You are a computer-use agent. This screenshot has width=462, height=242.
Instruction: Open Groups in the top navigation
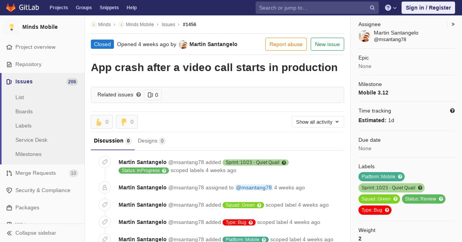pyautogui.click(x=84, y=8)
